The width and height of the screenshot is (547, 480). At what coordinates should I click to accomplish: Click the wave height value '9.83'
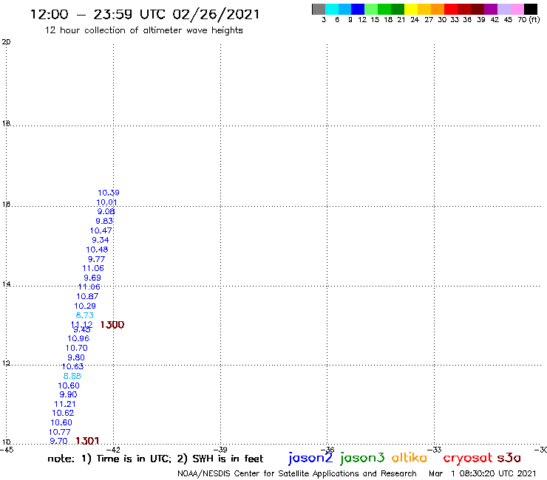tap(104, 221)
